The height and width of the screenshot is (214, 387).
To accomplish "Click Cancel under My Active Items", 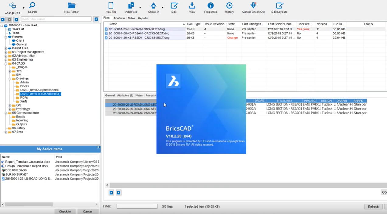I will click(88, 212).
